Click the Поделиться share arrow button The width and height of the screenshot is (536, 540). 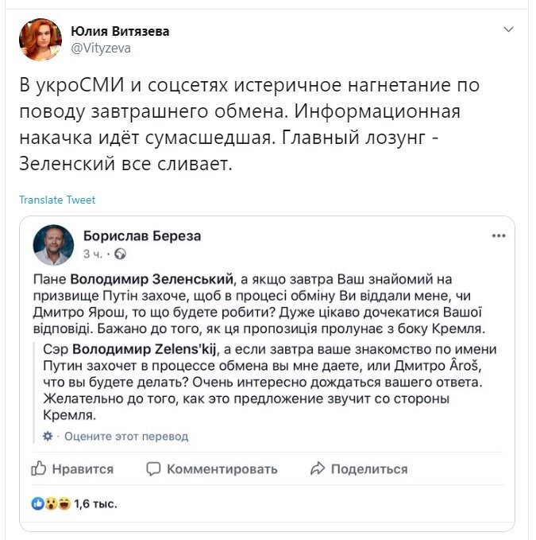(x=359, y=469)
